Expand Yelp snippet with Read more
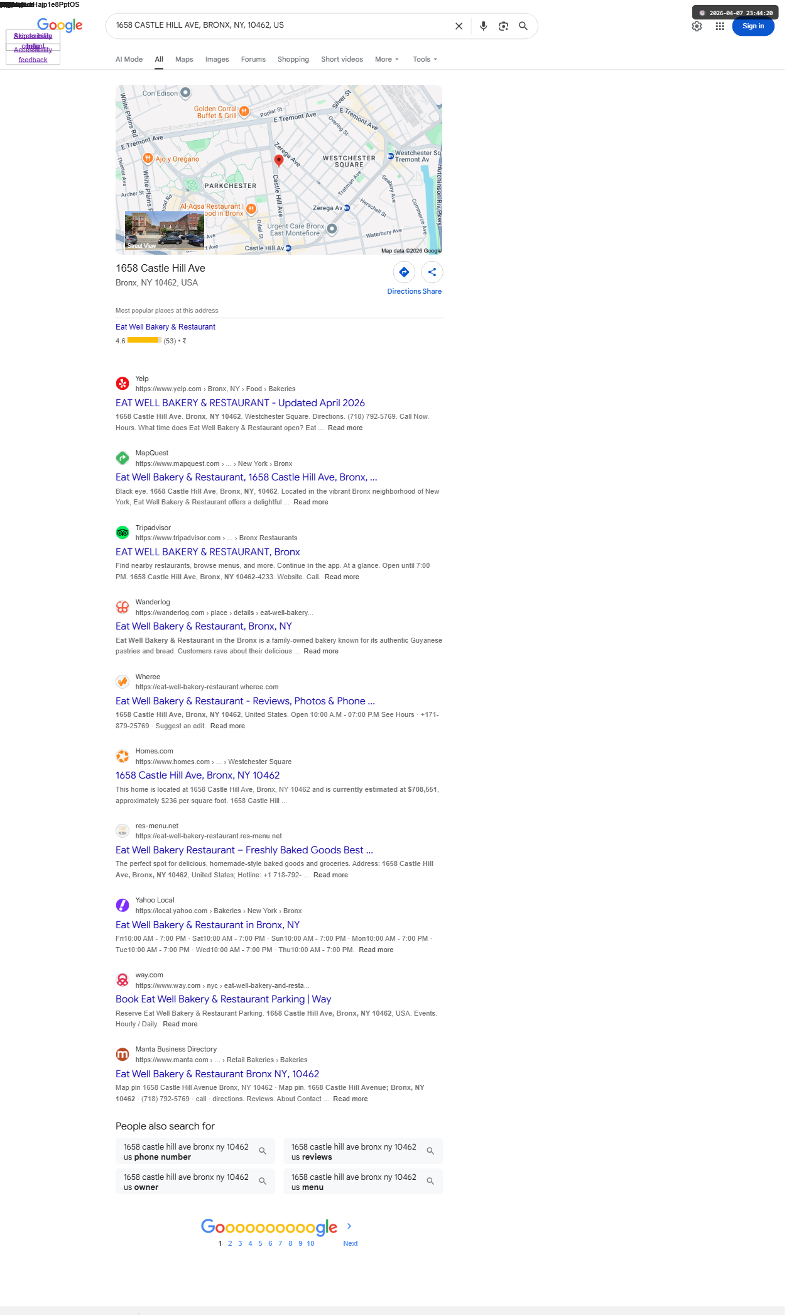794x1315 pixels. (x=345, y=428)
